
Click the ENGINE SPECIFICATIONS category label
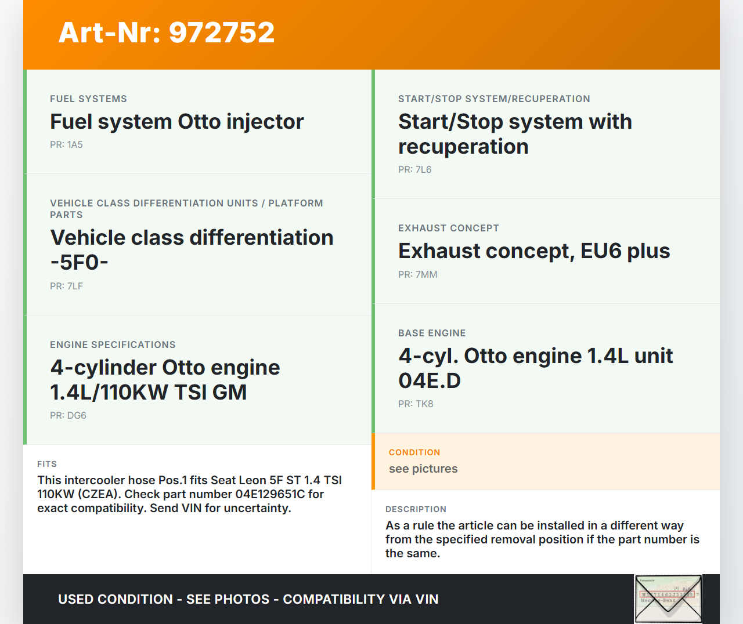[x=113, y=345]
